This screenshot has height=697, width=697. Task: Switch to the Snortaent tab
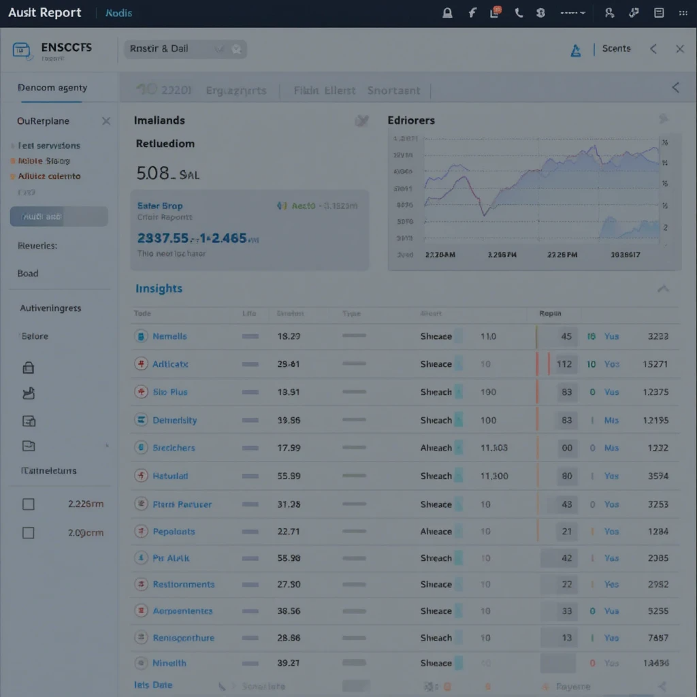[393, 90]
